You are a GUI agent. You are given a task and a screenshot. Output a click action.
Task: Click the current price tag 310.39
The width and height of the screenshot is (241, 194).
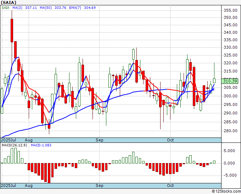coord(230,81)
